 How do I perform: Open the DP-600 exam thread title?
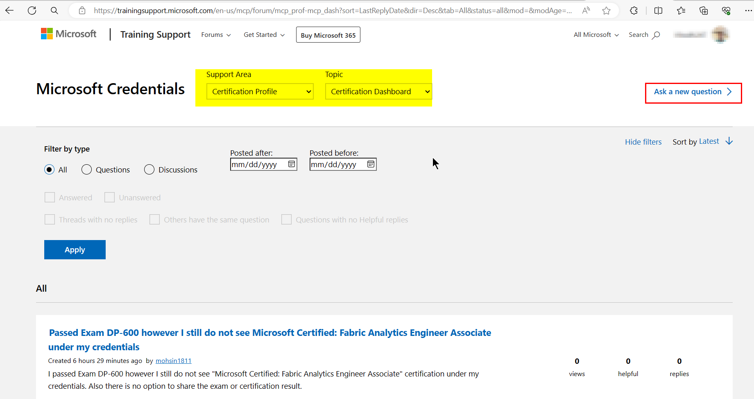point(269,340)
